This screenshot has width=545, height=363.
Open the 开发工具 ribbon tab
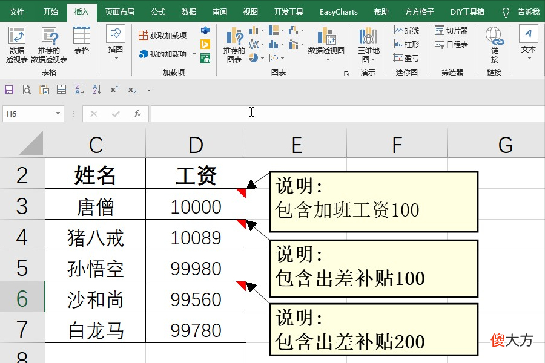tap(288, 12)
